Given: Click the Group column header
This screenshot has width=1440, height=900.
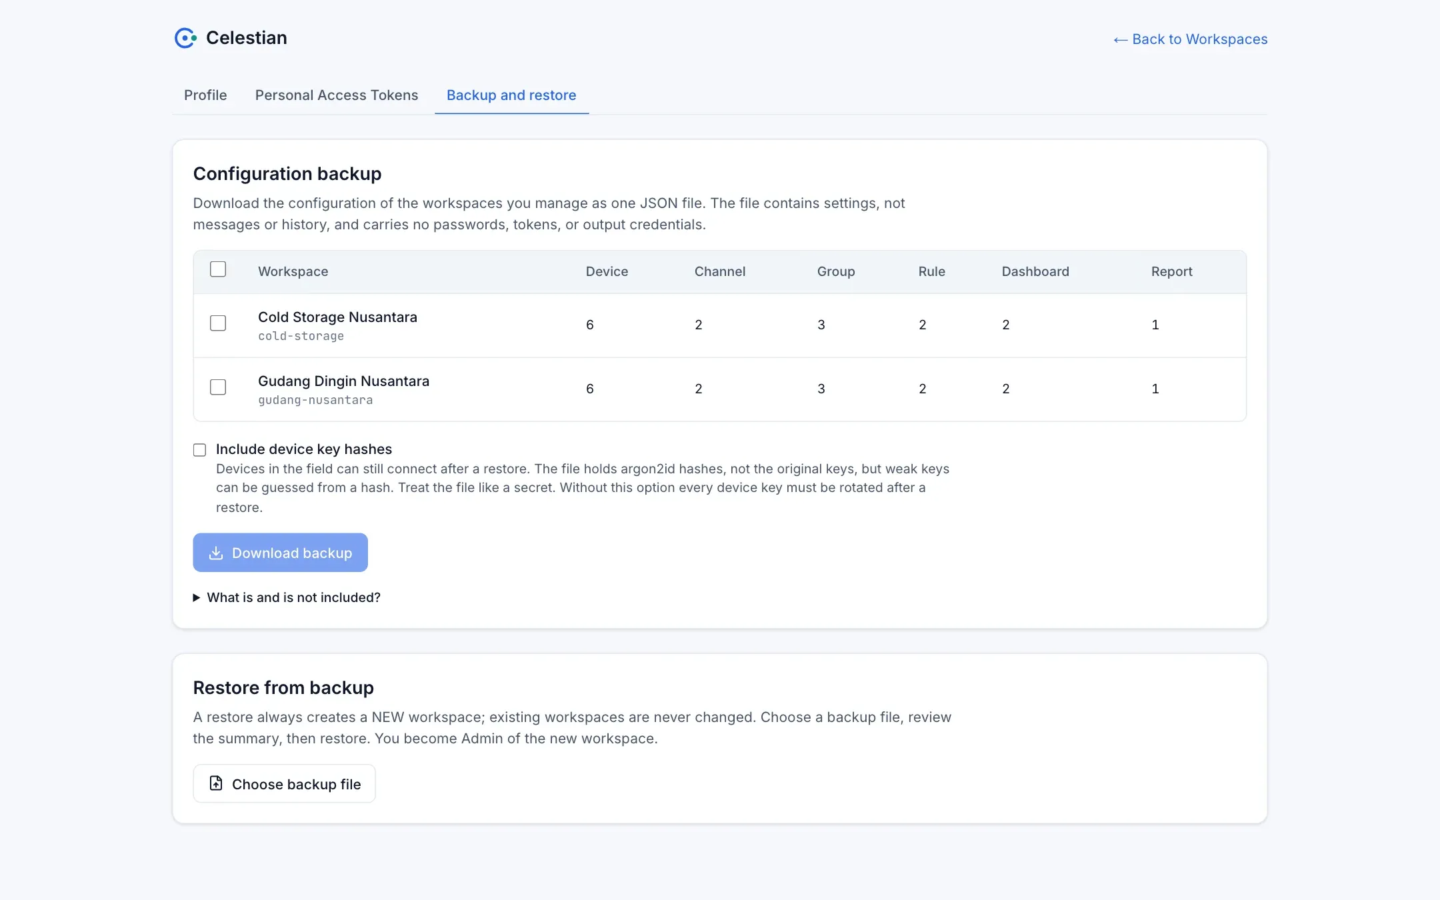Looking at the screenshot, I should coord(836,271).
